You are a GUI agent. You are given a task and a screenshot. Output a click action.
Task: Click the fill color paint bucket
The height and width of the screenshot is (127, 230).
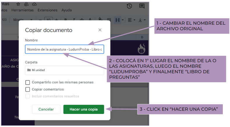[100, 20]
